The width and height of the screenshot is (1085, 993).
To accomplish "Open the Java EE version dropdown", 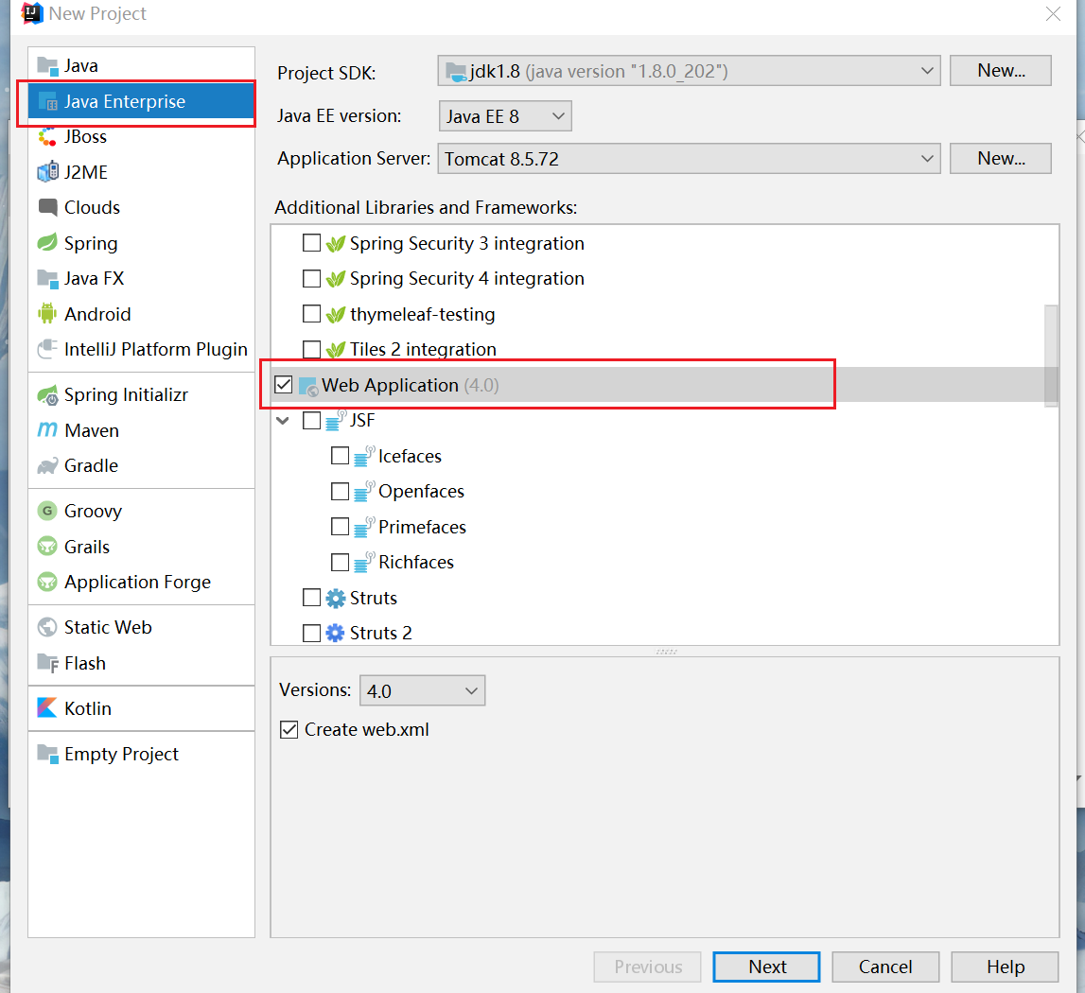I will pyautogui.click(x=505, y=115).
